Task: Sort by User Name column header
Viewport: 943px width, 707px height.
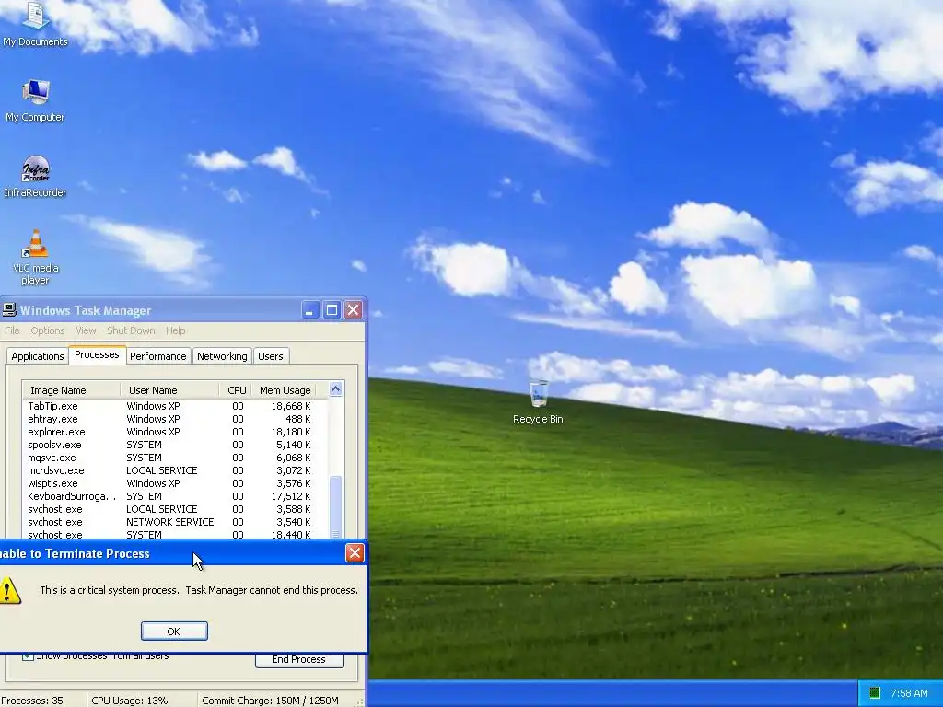Action: point(169,390)
